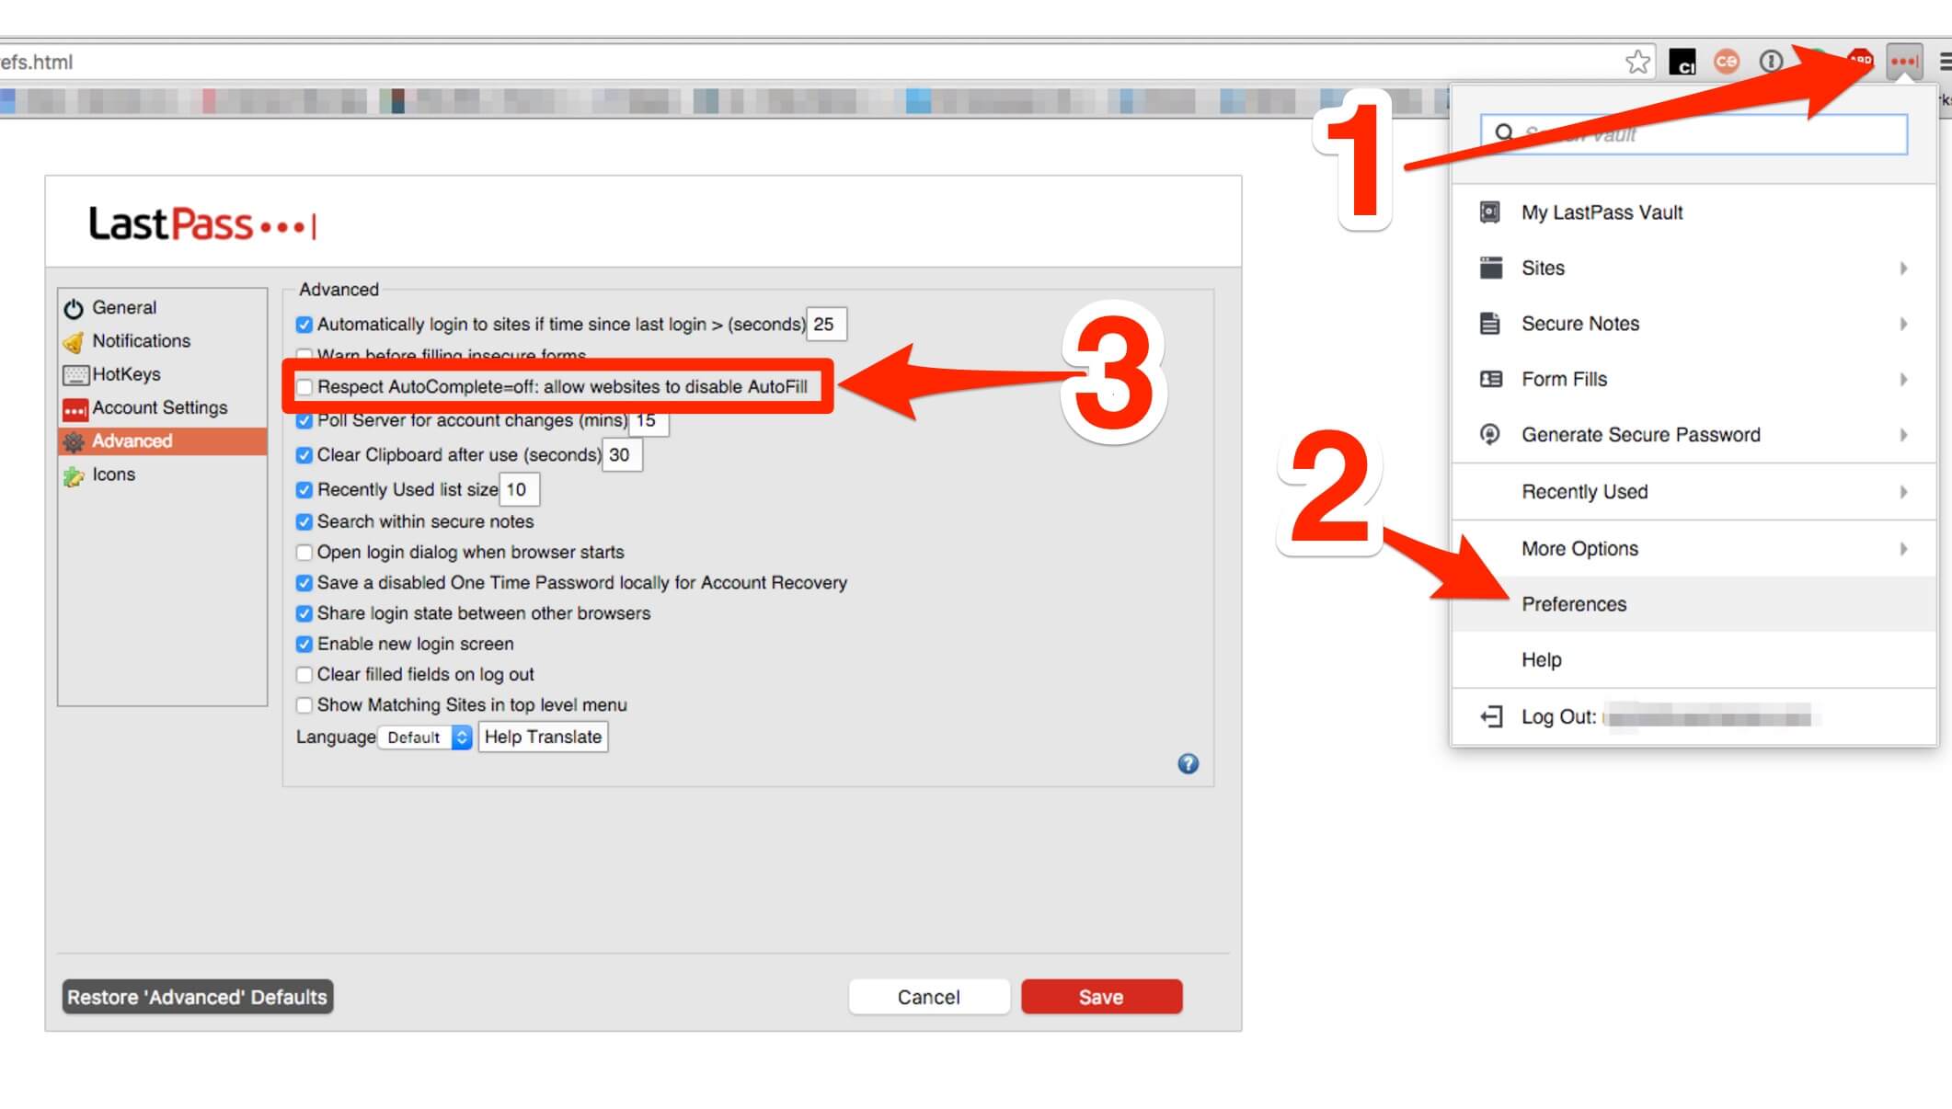This screenshot has height=1109, width=1952.
Task: Choose Log Out in the LastPass menu
Action: [x=1694, y=716]
